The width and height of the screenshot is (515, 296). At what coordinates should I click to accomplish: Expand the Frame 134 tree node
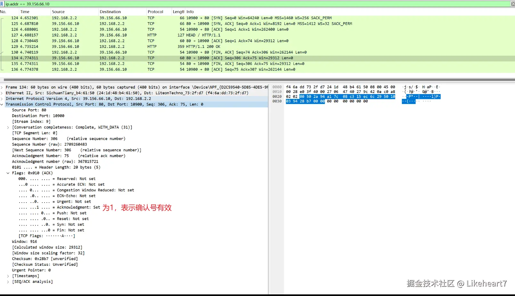2,87
